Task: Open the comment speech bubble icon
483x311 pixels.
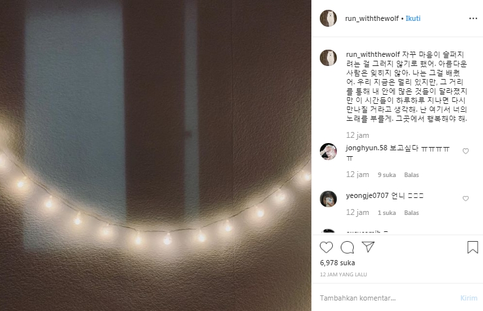Action: (347, 247)
